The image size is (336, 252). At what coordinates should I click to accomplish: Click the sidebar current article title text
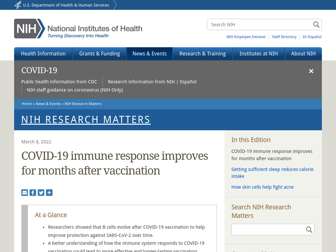(272, 155)
